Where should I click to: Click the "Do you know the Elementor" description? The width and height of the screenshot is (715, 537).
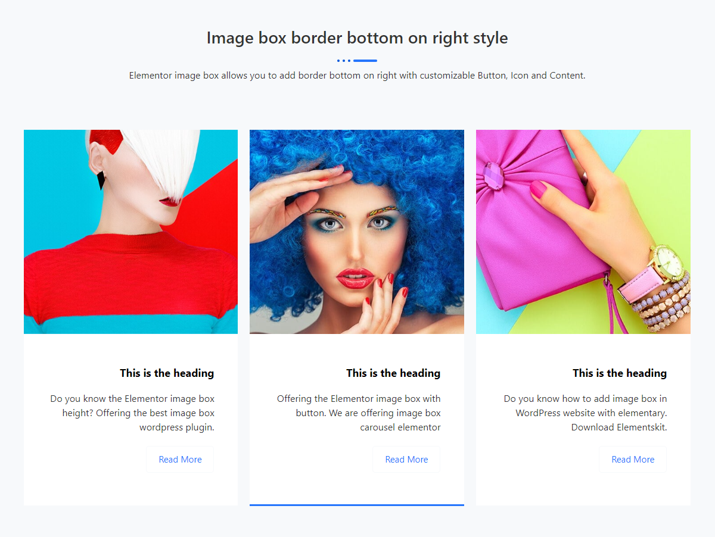point(132,413)
